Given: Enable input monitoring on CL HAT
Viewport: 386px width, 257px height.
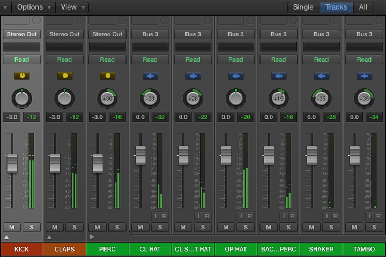Looking at the screenshot, I should point(155,216).
